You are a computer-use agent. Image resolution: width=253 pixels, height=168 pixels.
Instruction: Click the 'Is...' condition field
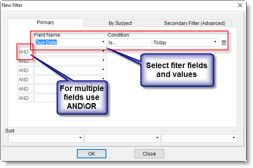[129, 42]
